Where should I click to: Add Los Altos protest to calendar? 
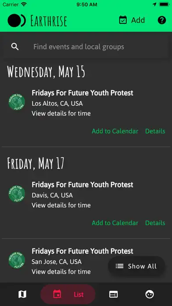[115, 131]
